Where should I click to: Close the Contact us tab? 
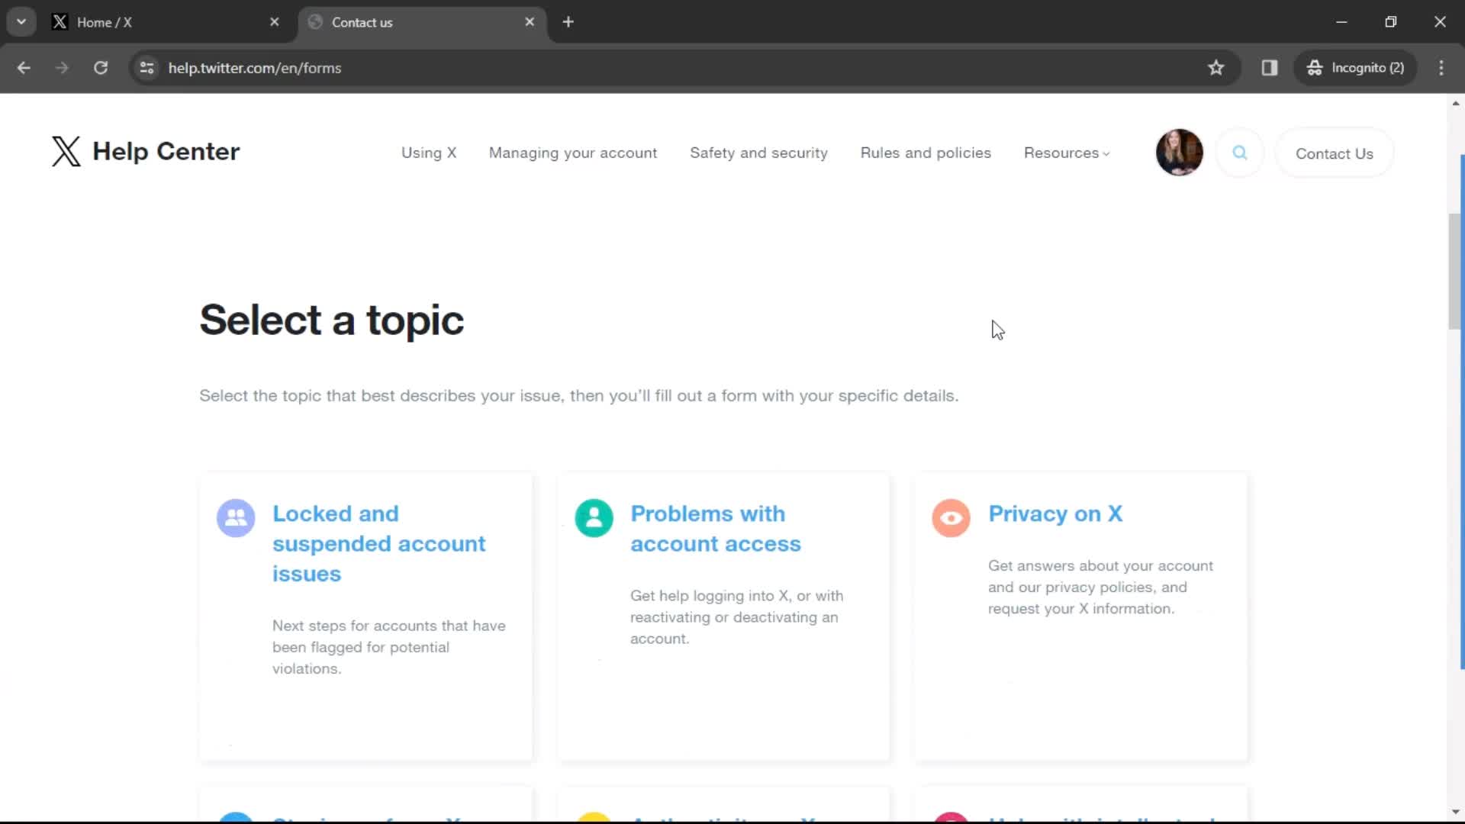[x=530, y=22]
